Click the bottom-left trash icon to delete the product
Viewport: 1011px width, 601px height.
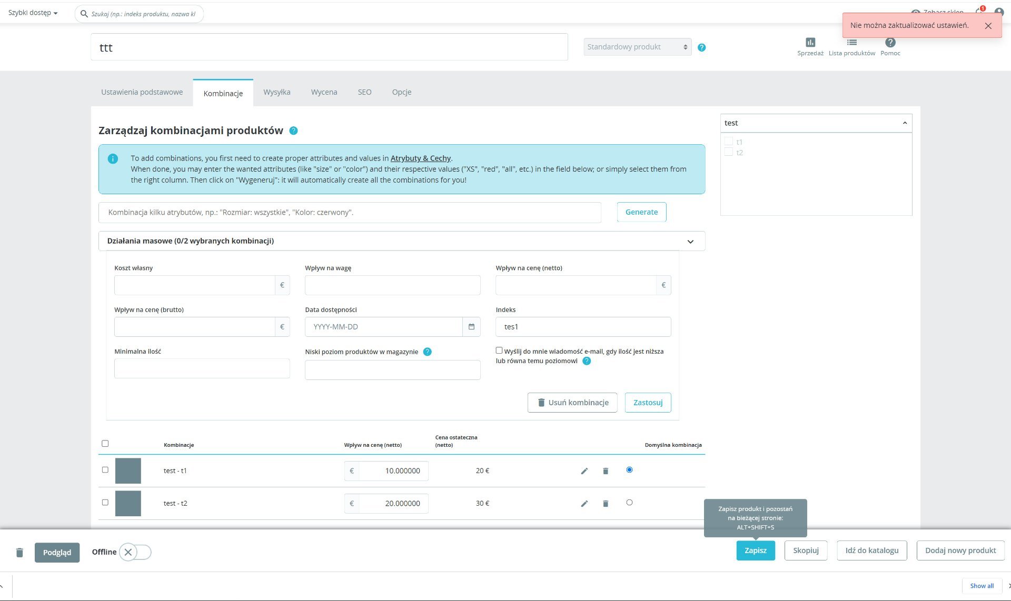(19, 552)
